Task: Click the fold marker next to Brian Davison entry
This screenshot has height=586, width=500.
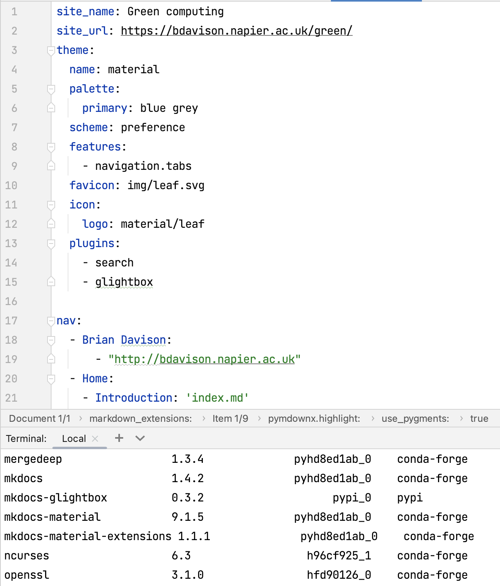Action: (x=51, y=340)
